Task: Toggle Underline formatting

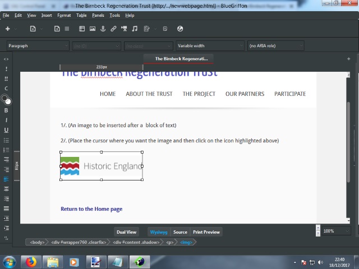Action: pos(6,130)
